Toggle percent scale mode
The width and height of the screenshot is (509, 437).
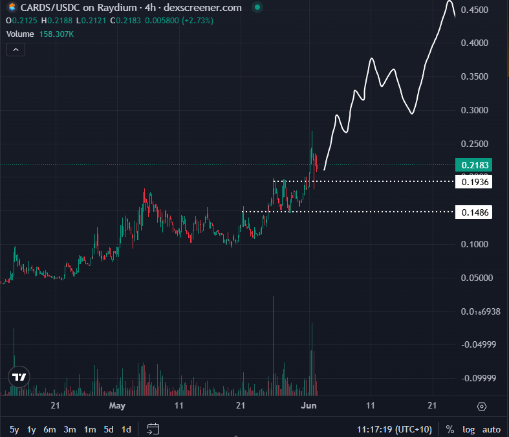click(450, 429)
